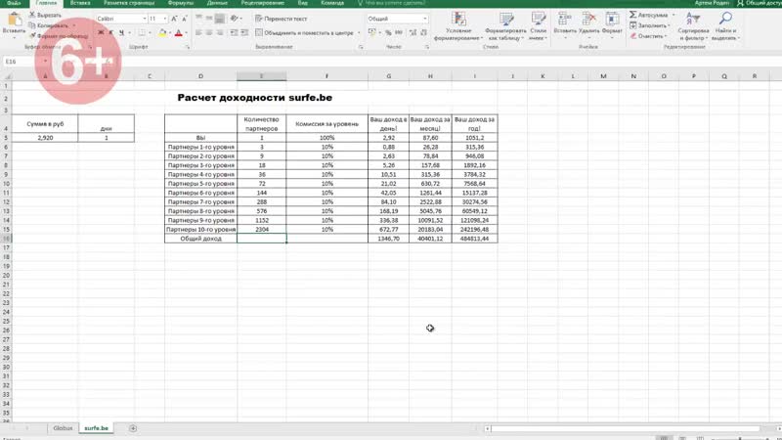This screenshot has height=440, width=782.
Task: Open Sort & Filter (Сортировка и фильтр) menu
Action: click(693, 26)
